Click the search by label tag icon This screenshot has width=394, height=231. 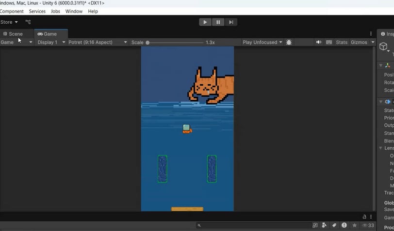pos(334,225)
